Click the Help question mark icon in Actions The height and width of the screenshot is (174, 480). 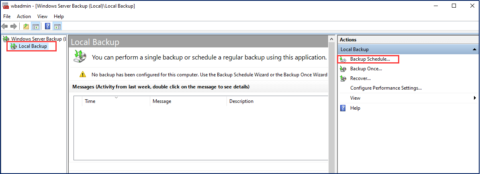(343, 108)
